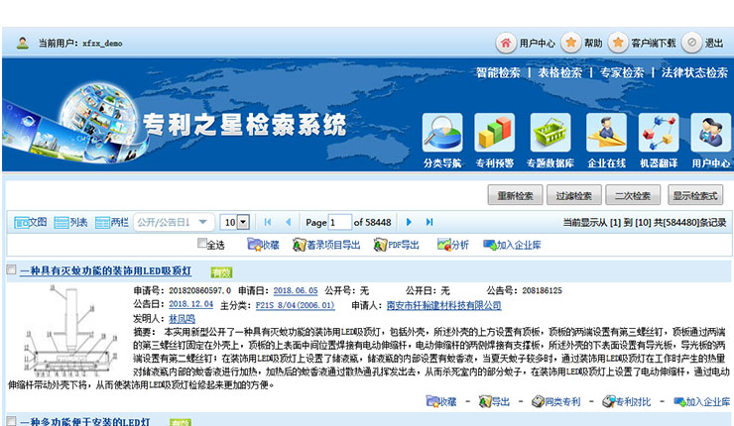
Task: Click the 用户中心 icon in blue banner
Action: pyautogui.click(x=711, y=133)
